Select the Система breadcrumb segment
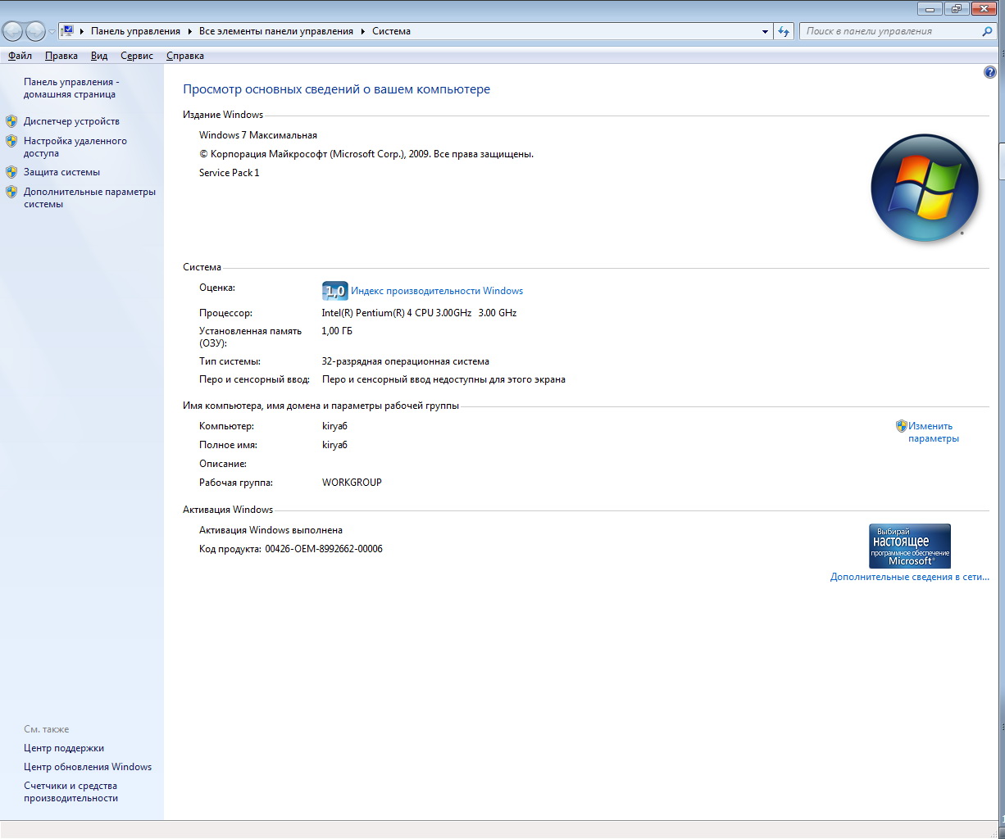 [x=391, y=31]
